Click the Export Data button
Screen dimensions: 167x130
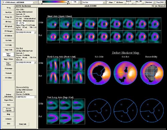coord(9,100)
